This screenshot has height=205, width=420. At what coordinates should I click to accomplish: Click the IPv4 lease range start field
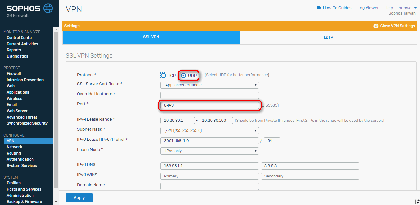coord(178,121)
